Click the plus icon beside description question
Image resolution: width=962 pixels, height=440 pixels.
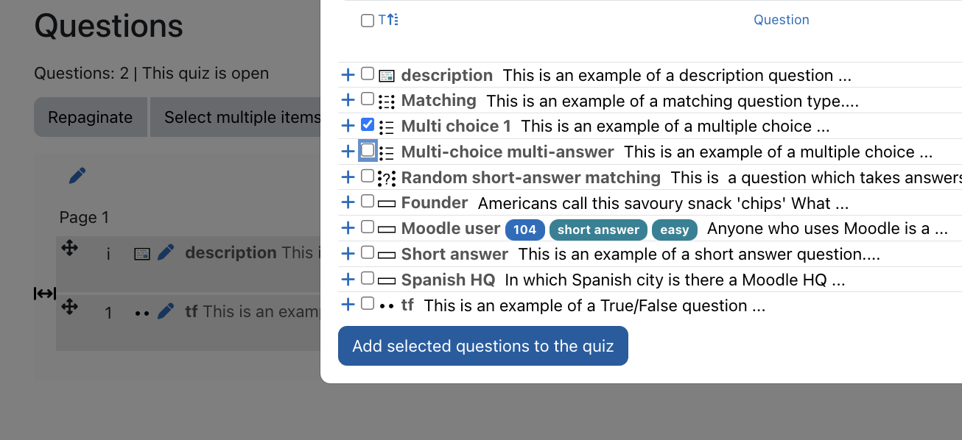[x=348, y=75]
